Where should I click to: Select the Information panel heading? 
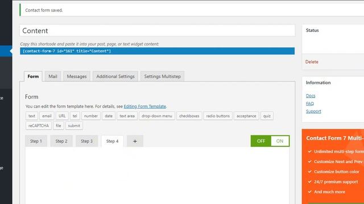pos(318,83)
